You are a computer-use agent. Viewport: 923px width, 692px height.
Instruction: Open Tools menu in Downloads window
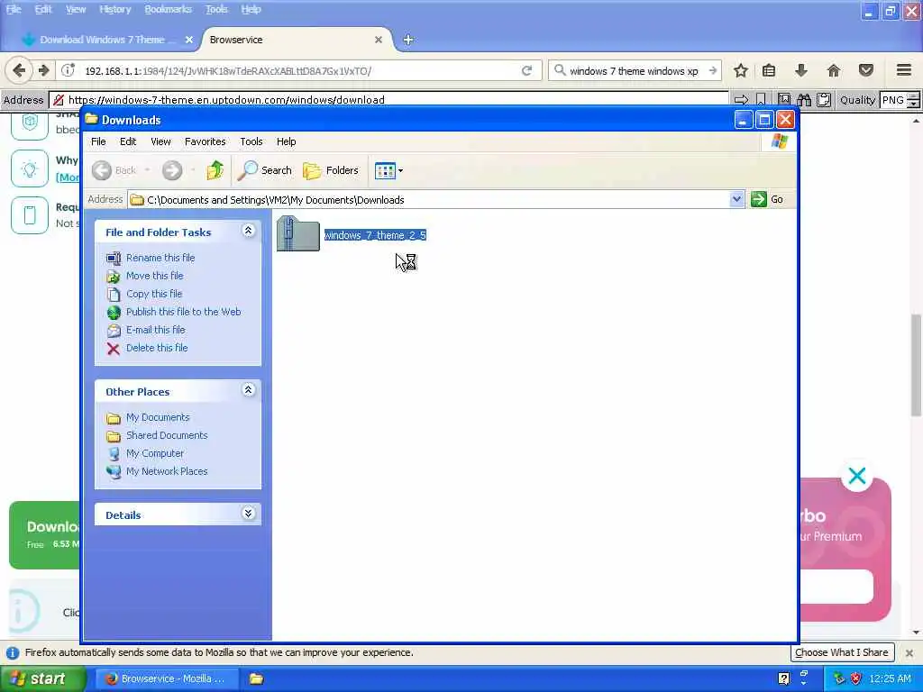(x=251, y=141)
